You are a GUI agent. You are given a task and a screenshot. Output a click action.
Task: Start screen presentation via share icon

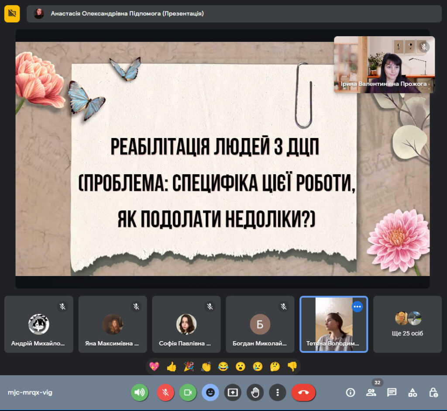coord(233,393)
